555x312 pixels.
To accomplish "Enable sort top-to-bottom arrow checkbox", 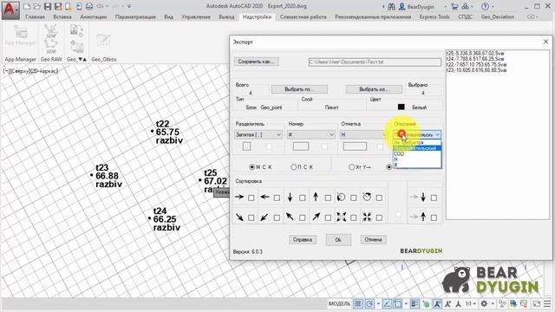I will tap(303, 198).
